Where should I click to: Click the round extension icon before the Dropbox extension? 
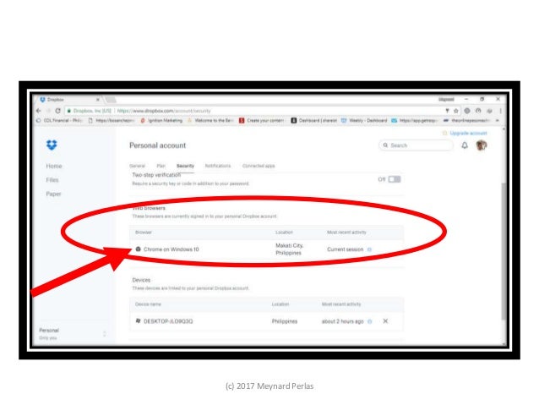(x=478, y=111)
